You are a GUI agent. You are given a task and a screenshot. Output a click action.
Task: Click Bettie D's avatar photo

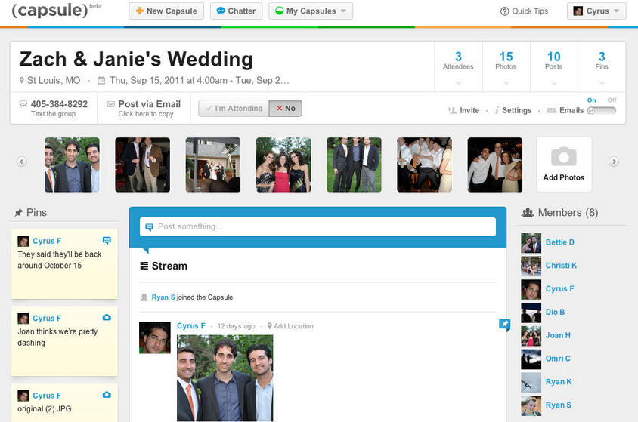(x=531, y=243)
